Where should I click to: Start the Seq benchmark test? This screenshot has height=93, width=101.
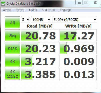(12, 35)
